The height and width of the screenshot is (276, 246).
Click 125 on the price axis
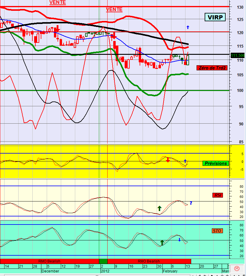click(x=240, y=19)
